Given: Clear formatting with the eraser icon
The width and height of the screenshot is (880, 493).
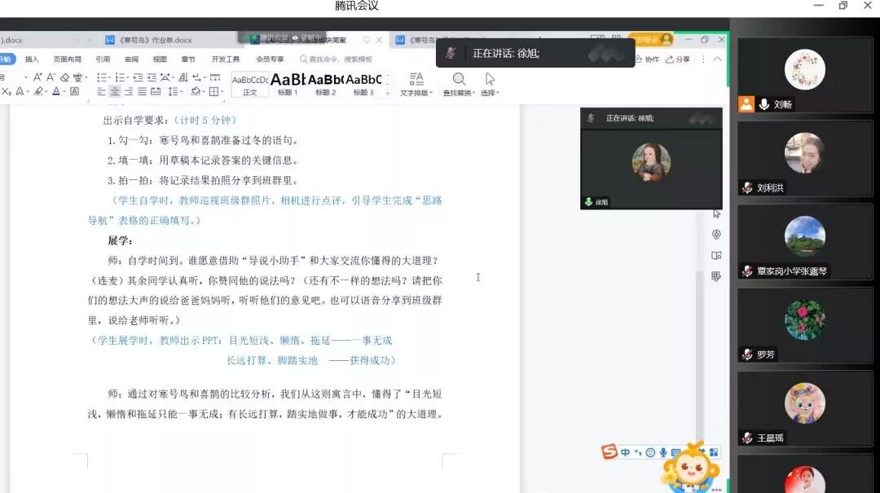Looking at the screenshot, I should coord(64,77).
